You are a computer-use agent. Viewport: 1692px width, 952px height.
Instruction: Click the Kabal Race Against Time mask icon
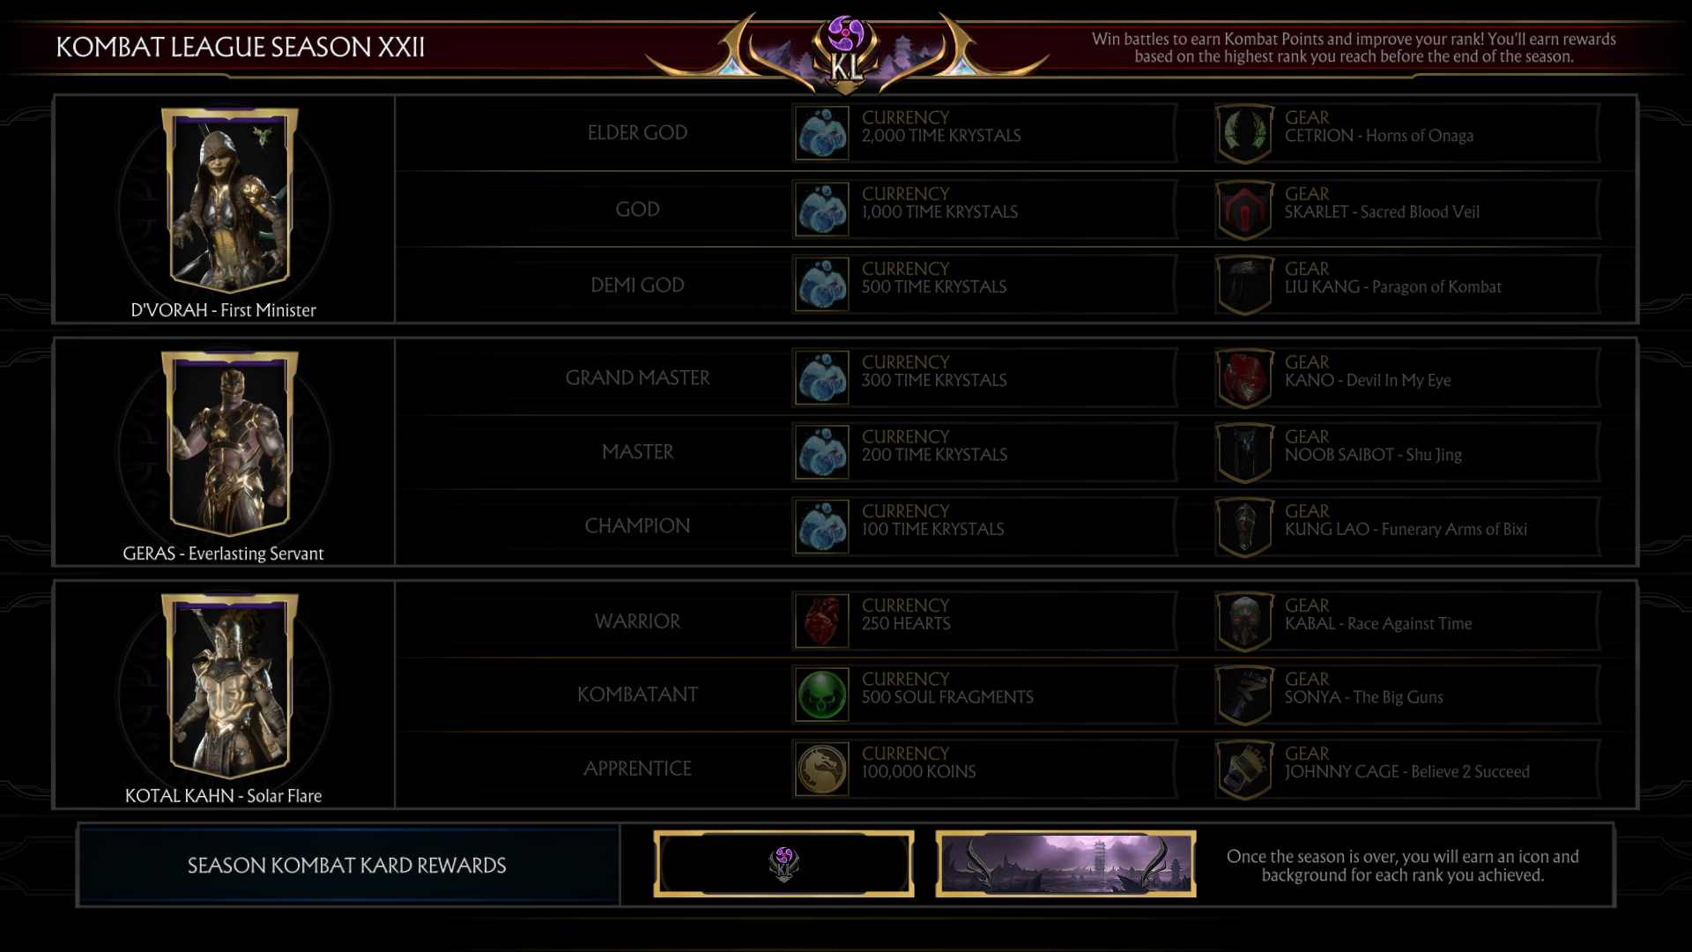coord(1244,621)
